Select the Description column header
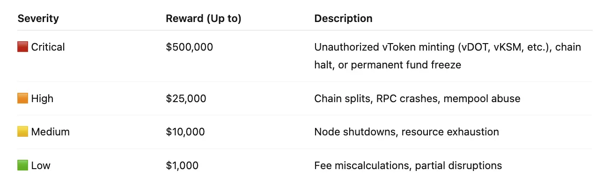The height and width of the screenshot is (193, 603). (x=344, y=19)
